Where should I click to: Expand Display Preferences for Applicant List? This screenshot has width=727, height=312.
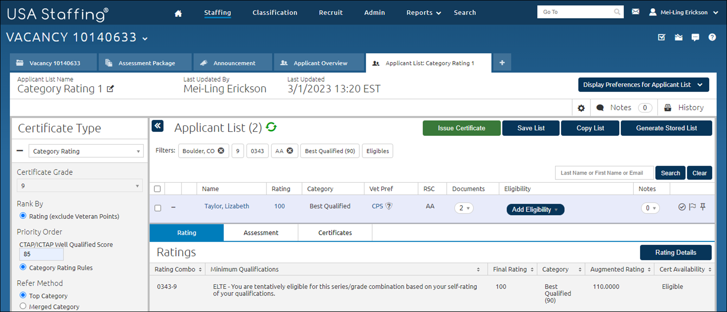(x=643, y=85)
